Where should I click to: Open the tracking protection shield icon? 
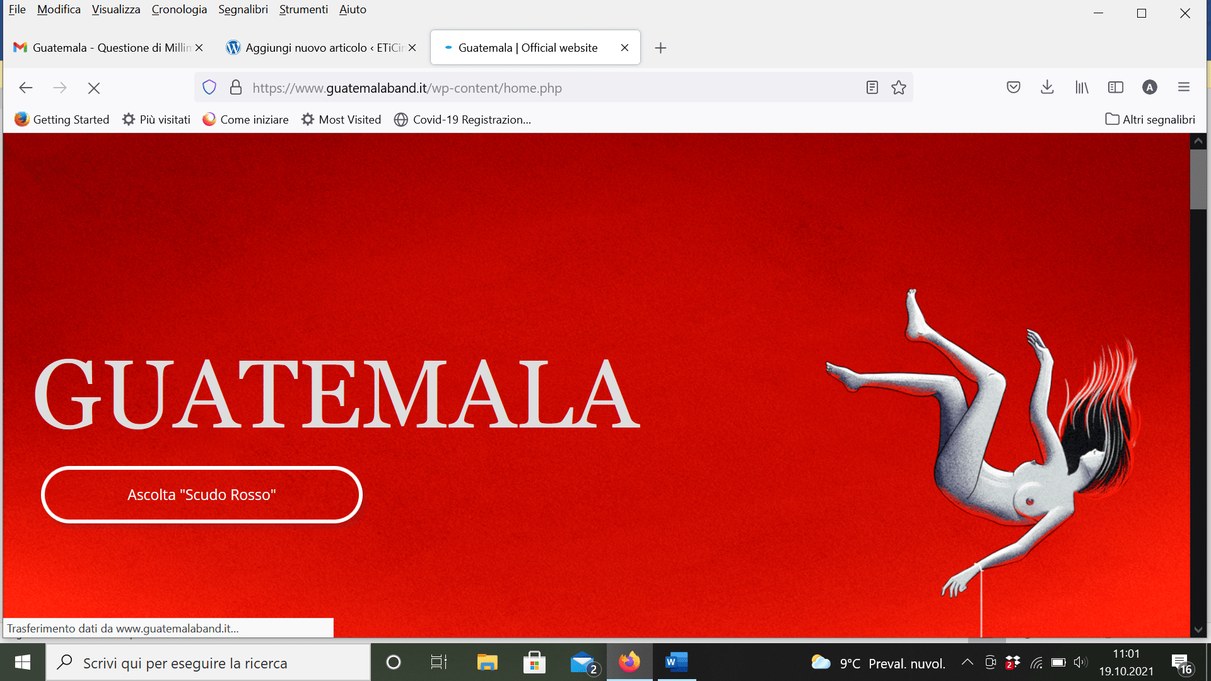click(x=209, y=88)
